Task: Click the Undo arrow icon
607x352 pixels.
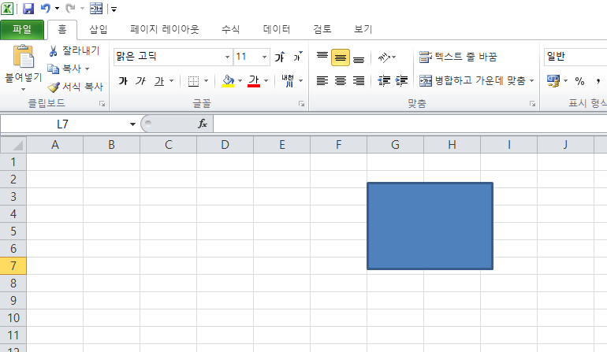Action: coord(46,9)
